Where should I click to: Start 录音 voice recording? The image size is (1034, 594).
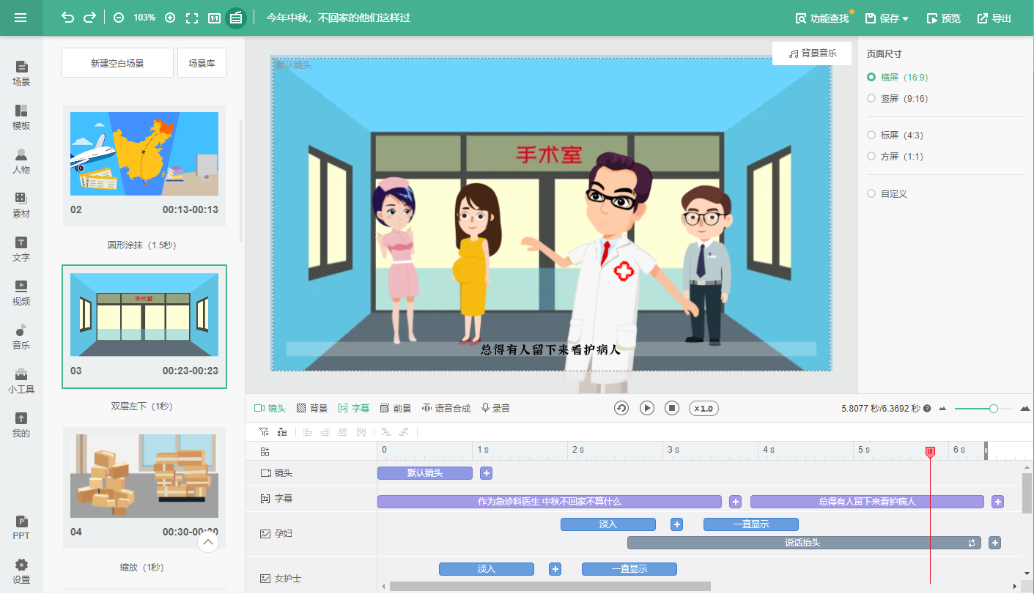495,408
